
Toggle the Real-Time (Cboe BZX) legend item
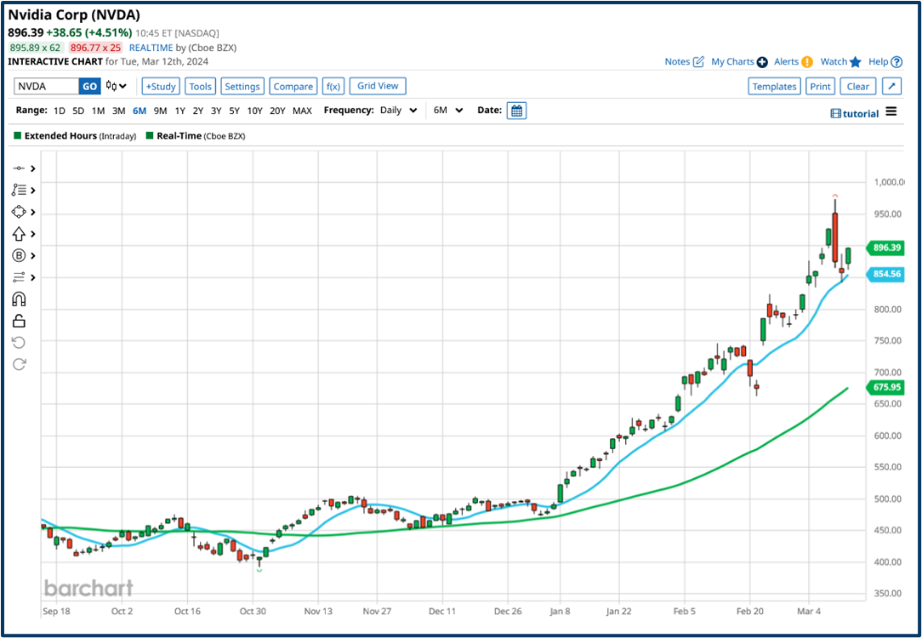point(196,136)
